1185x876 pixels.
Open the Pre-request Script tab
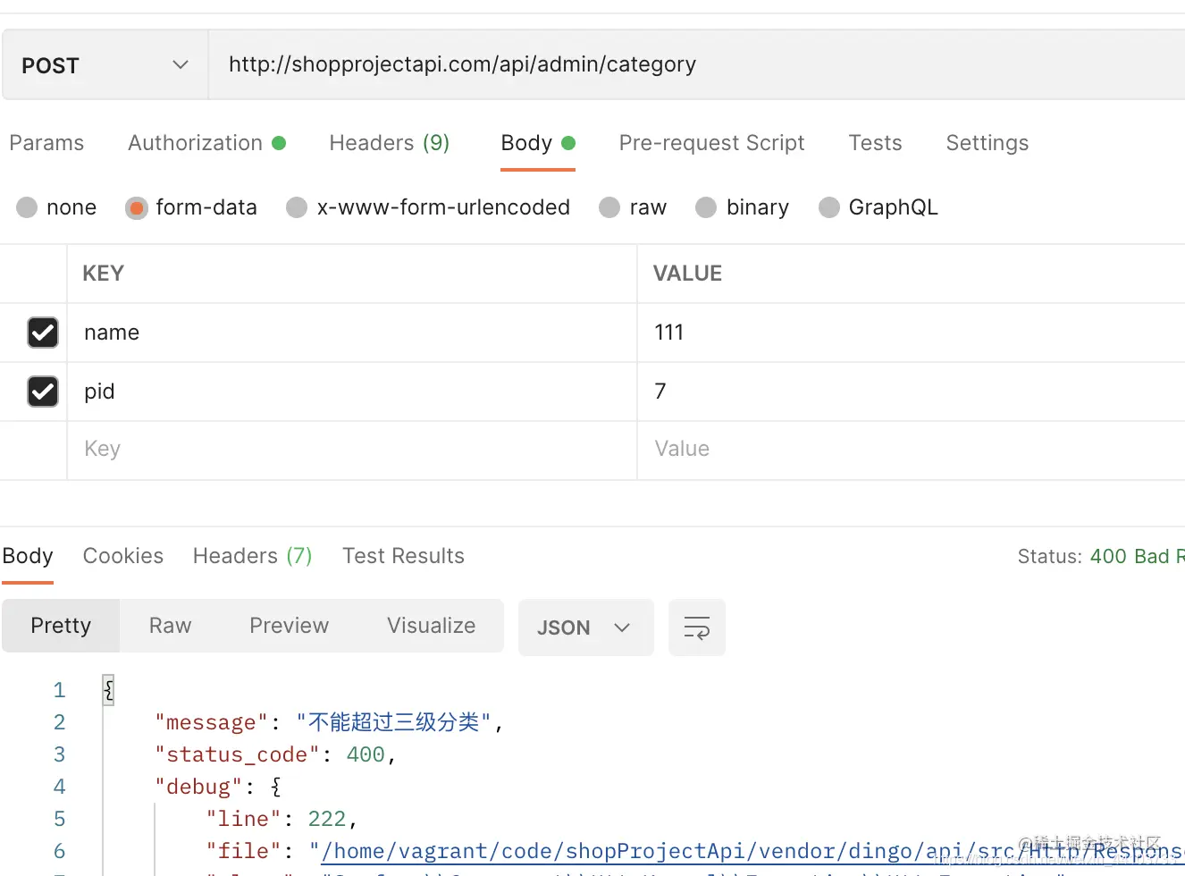[x=711, y=143]
